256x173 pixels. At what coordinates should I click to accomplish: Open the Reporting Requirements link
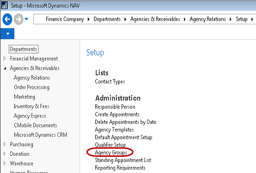[120, 168]
